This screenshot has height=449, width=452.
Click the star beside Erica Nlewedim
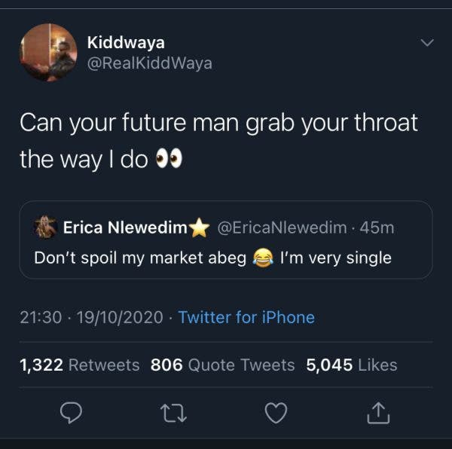199,227
